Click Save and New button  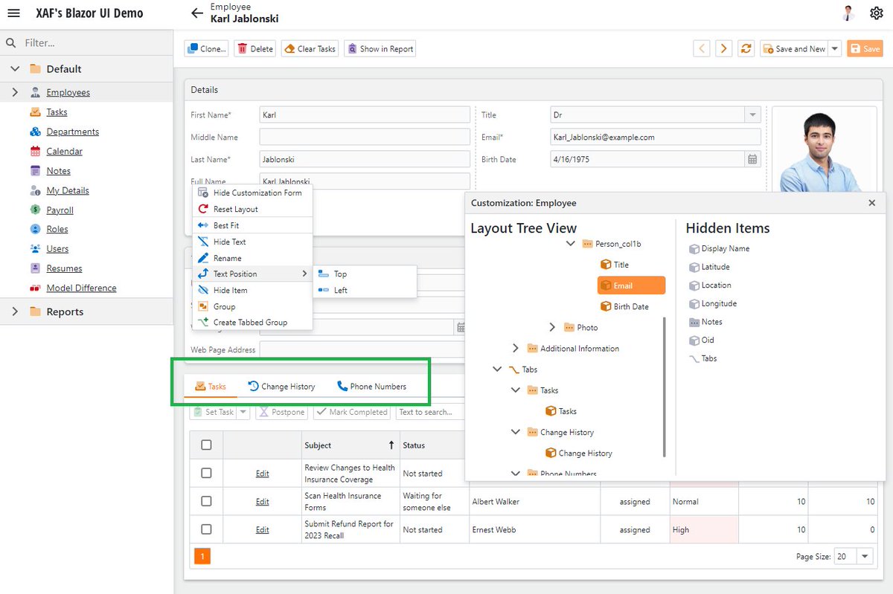[794, 49]
